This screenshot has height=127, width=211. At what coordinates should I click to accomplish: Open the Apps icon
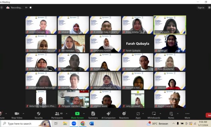pos(138,114)
